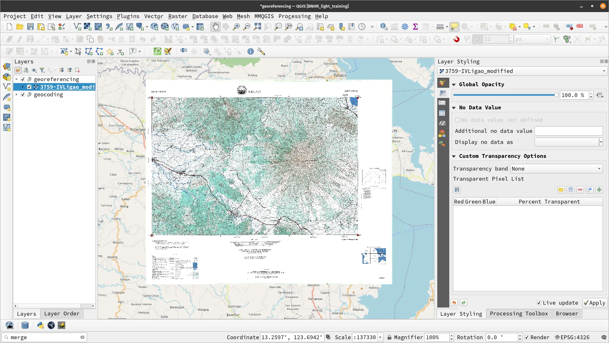Open the Transparency band dropdown

coord(556,169)
